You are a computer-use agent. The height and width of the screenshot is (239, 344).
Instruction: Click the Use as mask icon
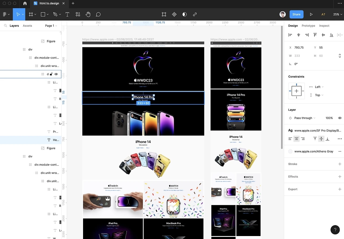184,14
